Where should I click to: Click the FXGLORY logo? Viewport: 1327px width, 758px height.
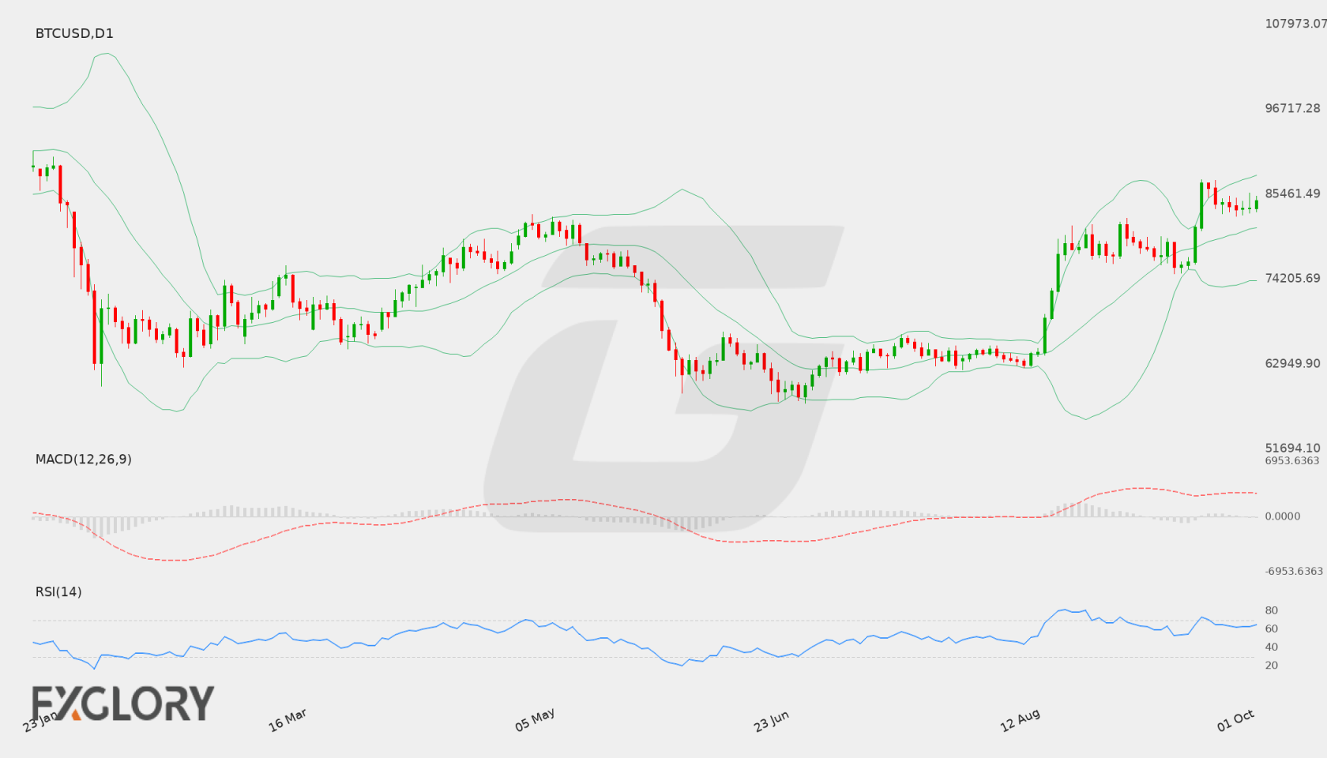coord(122,703)
